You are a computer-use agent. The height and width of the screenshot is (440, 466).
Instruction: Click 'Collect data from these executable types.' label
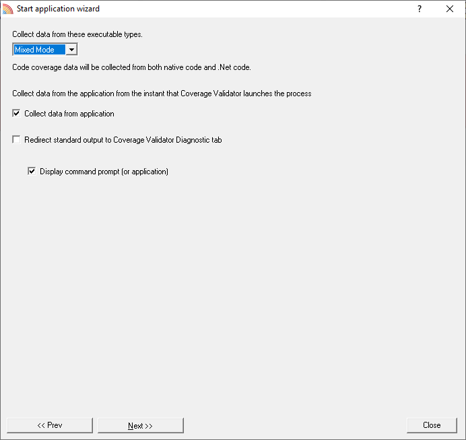(x=77, y=34)
